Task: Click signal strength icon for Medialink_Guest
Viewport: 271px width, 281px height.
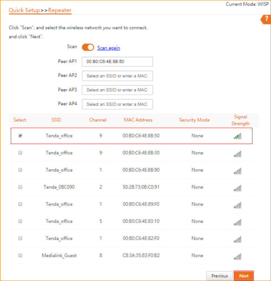Action: [238, 256]
